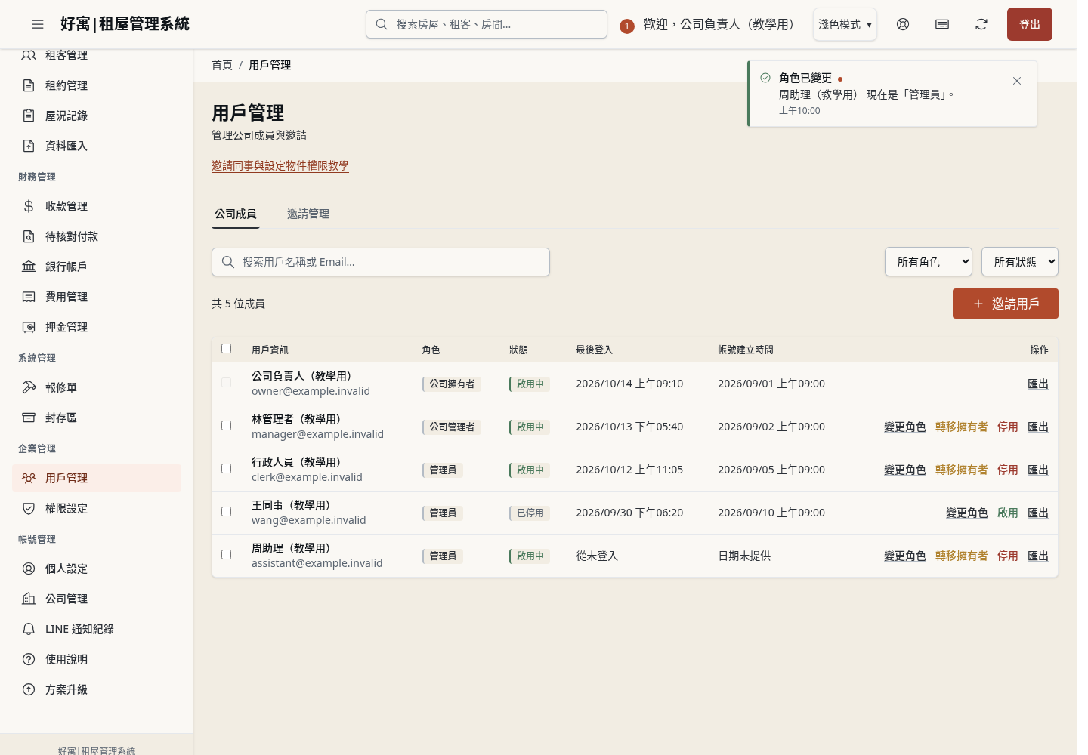Screen dimensions: 1088x755
Task: Click 變更角色 for 林管理者
Action: pos(905,427)
